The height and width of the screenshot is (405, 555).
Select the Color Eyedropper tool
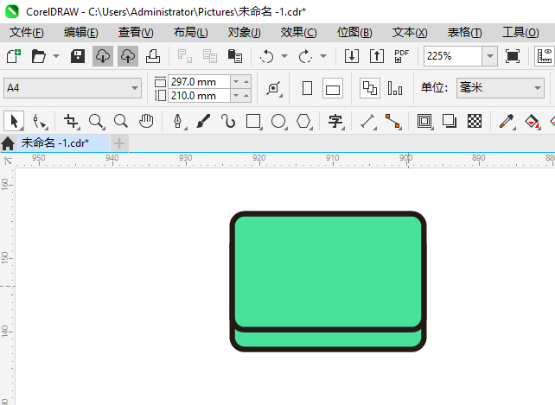coord(507,121)
